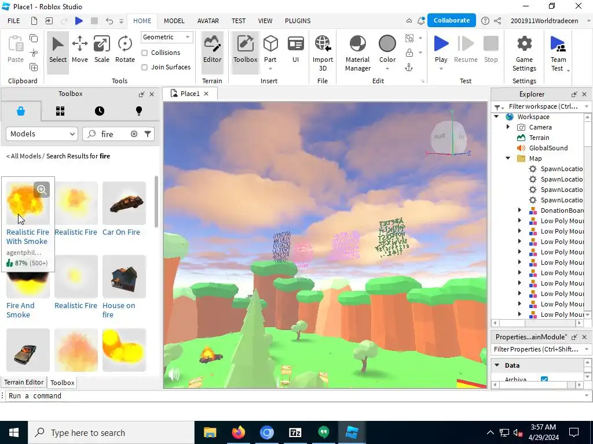Enable the Join Surfaces checkbox
Screen dimensions: 593x444
coord(144,68)
